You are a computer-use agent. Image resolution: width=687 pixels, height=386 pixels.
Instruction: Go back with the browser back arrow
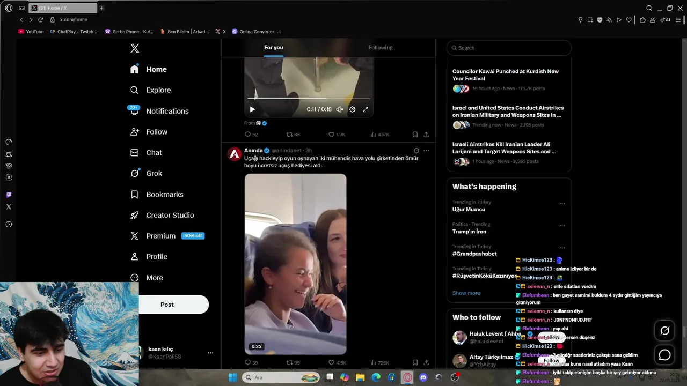(x=21, y=20)
